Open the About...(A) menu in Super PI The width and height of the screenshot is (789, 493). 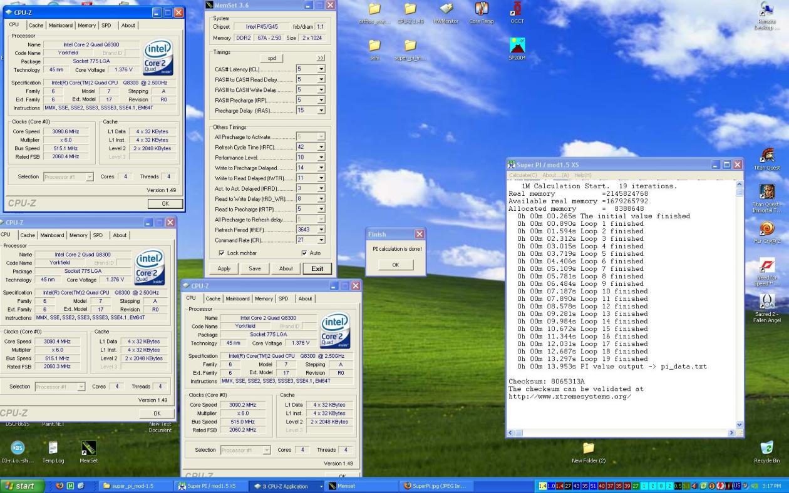click(556, 175)
